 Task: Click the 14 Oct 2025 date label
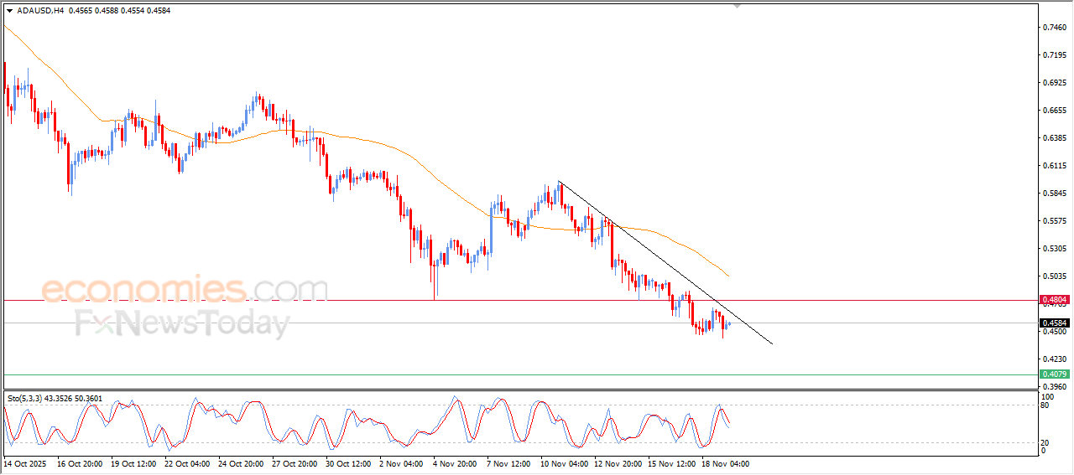click(x=27, y=463)
